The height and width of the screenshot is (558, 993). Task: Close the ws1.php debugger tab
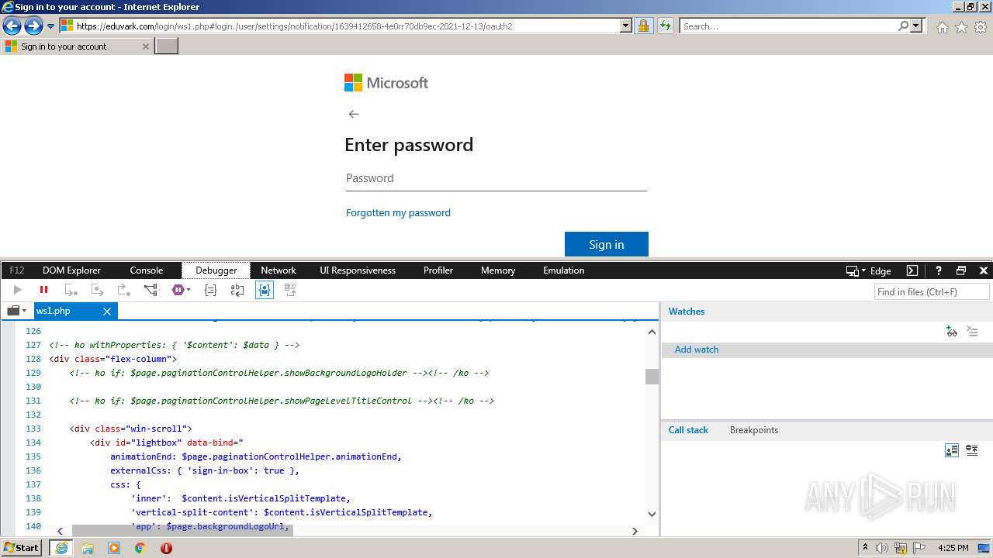(x=107, y=312)
